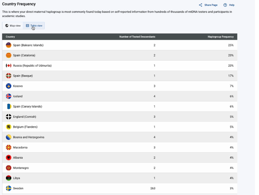Click the Belgium (Flanders) flag icon
The image size is (259, 195).
click(x=9, y=127)
